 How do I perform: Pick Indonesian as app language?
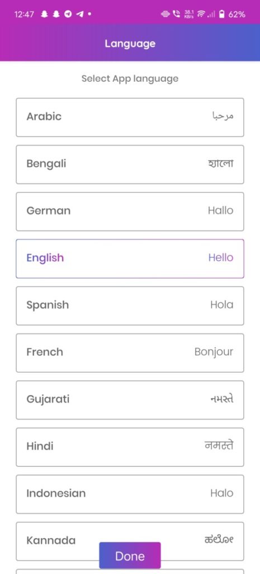click(x=130, y=494)
